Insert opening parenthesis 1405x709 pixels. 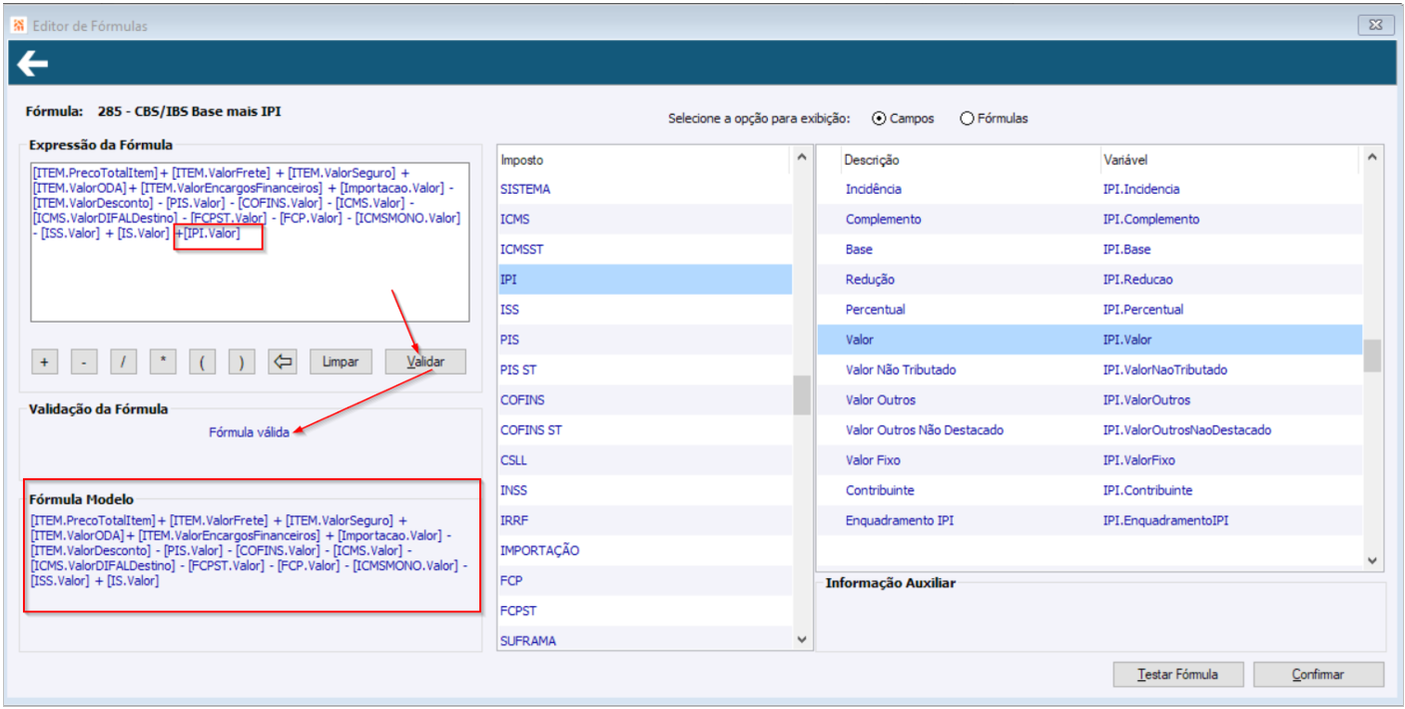[202, 361]
